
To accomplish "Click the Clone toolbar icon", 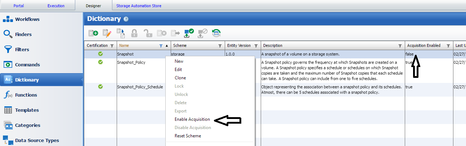I will tap(121, 33).
